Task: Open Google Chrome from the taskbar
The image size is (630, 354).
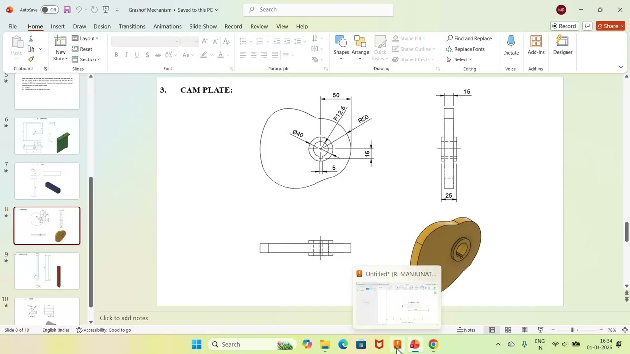Action: (433, 344)
